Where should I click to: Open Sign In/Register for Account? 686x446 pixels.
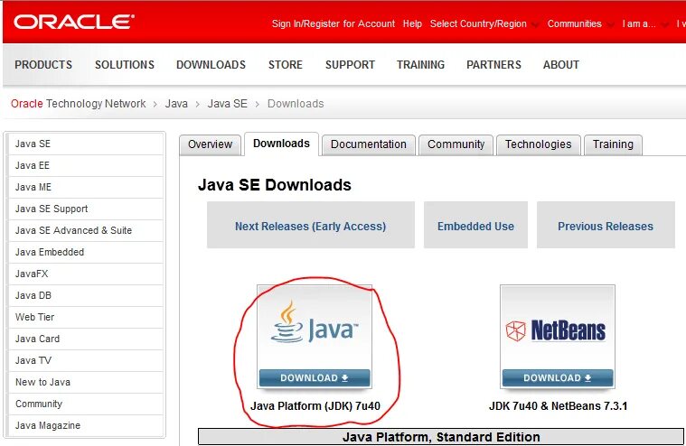point(333,23)
